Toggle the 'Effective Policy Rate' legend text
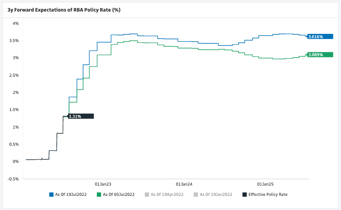This screenshot has height=210, width=341. 268,195
